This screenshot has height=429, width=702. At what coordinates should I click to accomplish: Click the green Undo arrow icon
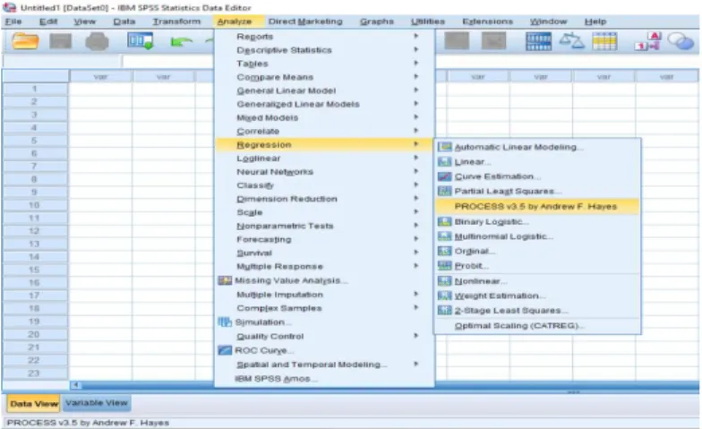tap(181, 42)
